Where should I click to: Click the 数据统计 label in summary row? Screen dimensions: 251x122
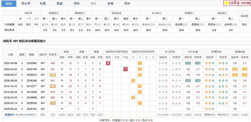click(x=10, y=115)
